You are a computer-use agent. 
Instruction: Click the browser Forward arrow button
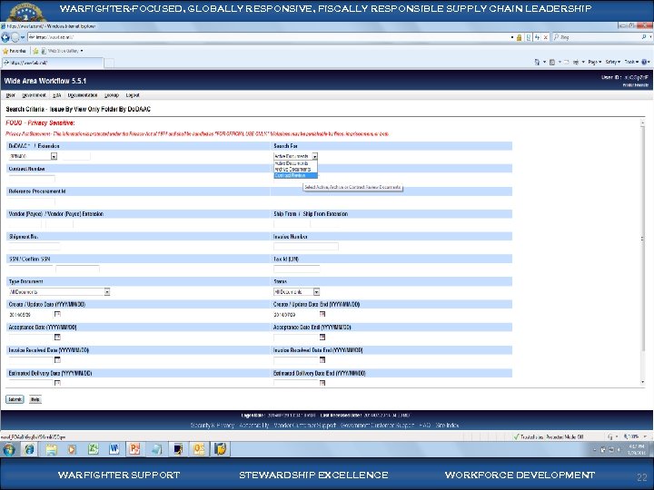tap(15, 37)
